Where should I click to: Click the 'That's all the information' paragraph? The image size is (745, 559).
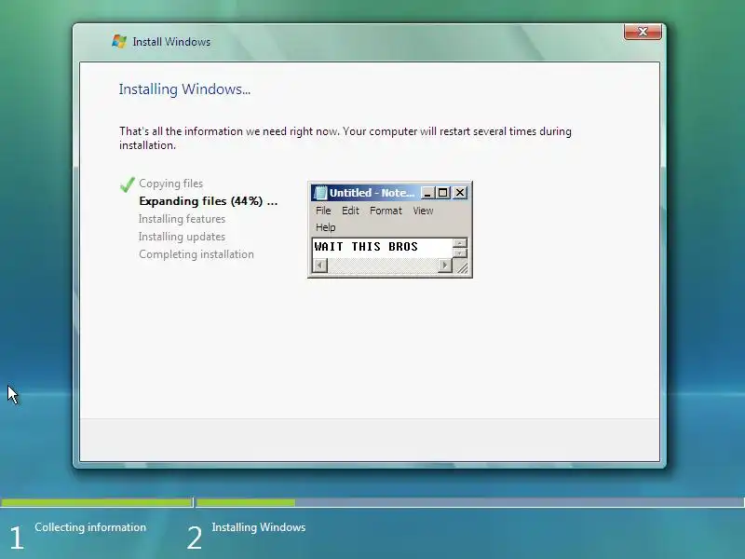click(345, 138)
